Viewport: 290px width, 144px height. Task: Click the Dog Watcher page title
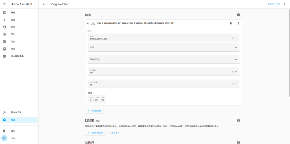(60, 4)
